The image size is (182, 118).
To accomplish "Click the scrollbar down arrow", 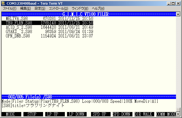I will coord(178,110).
